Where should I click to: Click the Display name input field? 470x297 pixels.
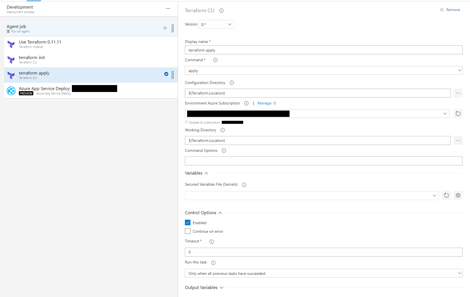tap(324, 50)
